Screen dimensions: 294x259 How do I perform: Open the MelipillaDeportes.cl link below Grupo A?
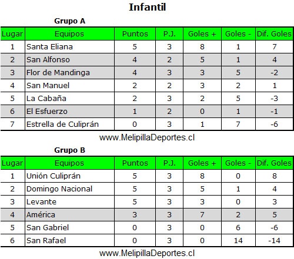[147, 137]
